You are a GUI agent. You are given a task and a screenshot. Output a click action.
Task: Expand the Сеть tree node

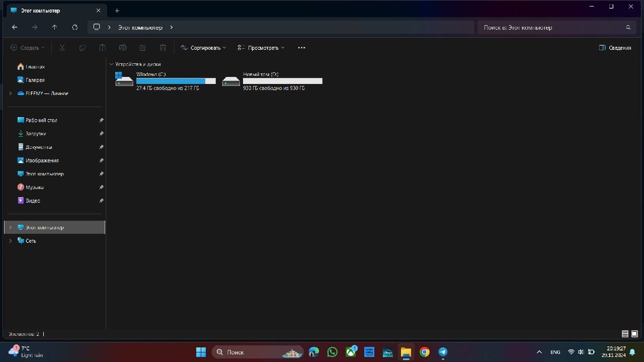point(11,241)
